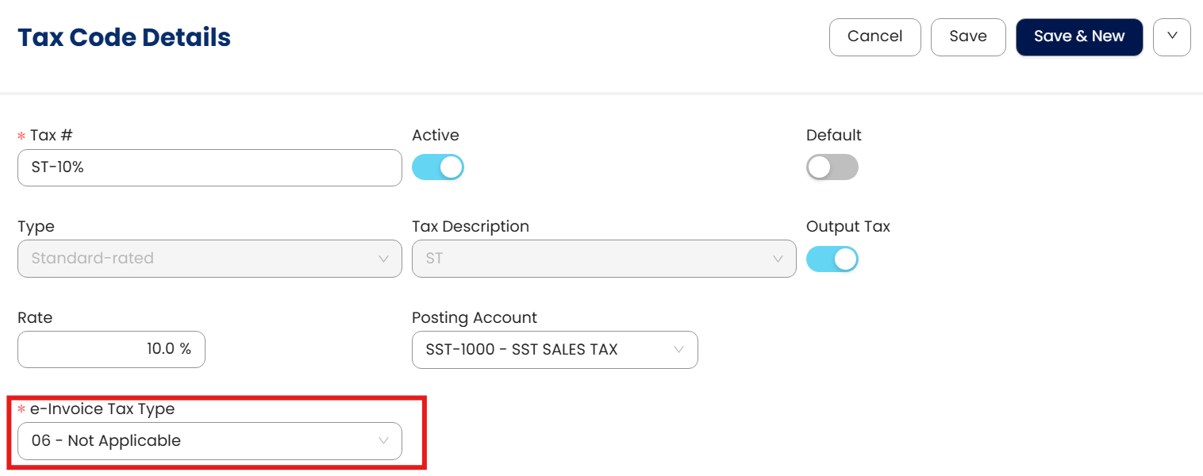Disable the Active toggle
The width and height of the screenshot is (1203, 476).
click(x=437, y=167)
